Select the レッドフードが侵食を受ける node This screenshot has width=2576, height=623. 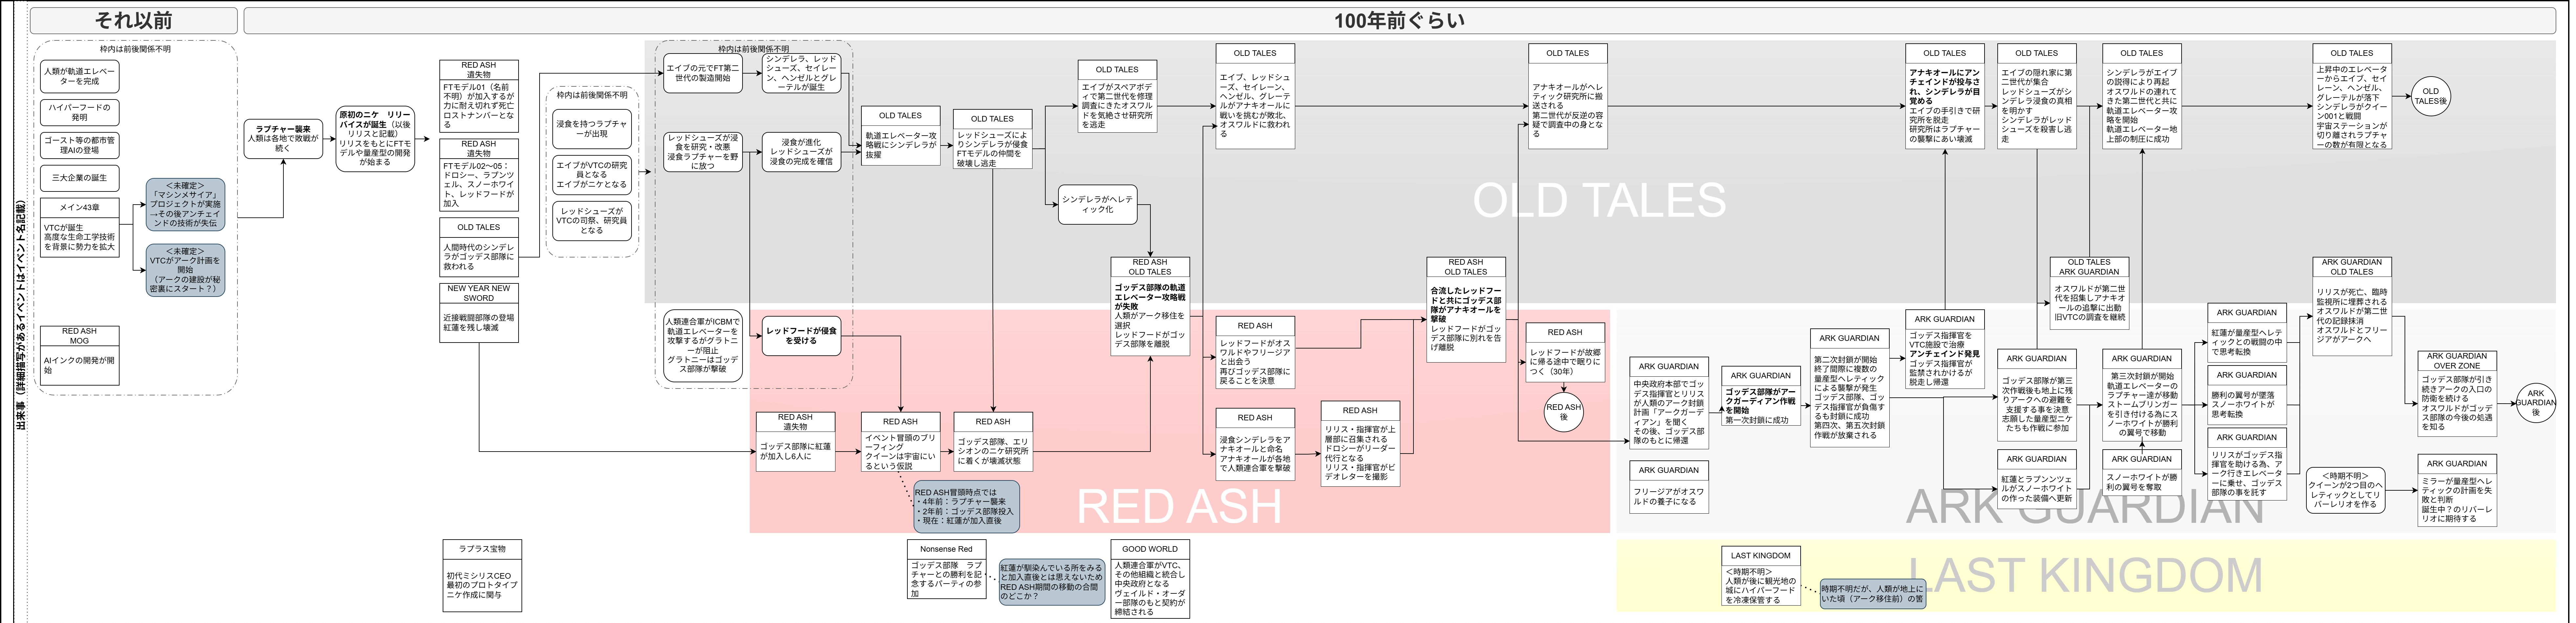[801, 336]
